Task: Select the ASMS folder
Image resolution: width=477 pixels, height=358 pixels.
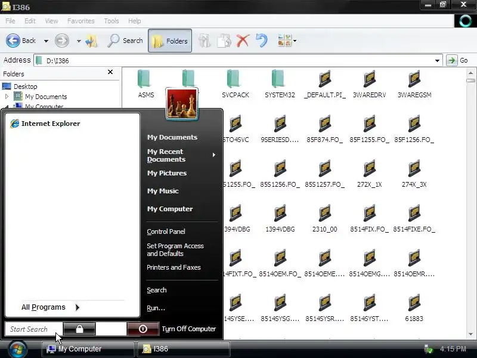Action: 145,84
